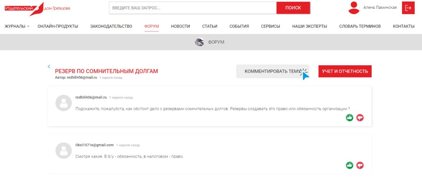Viewport: 422px width, 177px height.
Task: Downvote the Oksi1571e@gmail.com reply
Action: [360, 165]
